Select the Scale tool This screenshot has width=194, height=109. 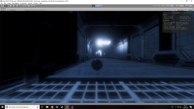coord(12,6)
